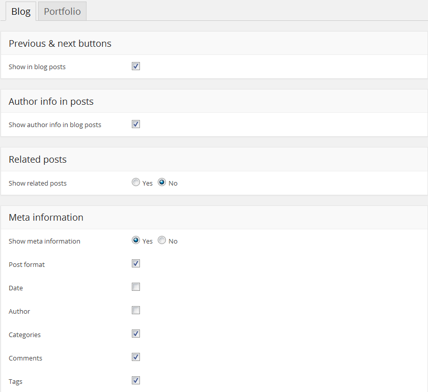Uncheck the Comments checkbox
The image size is (428, 392).
[x=136, y=357]
